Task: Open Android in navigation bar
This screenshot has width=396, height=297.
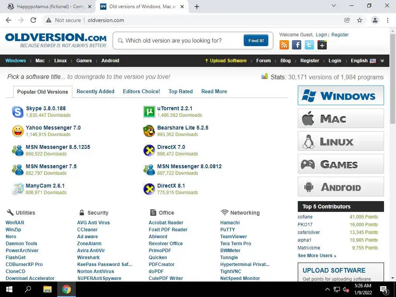Action: pos(110,61)
